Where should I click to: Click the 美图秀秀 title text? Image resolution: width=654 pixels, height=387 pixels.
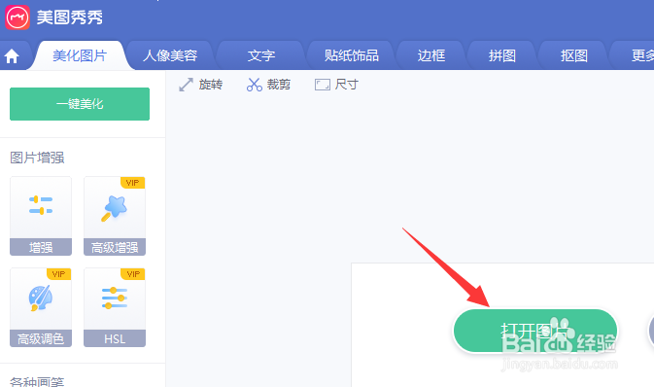click(x=70, y=18)
